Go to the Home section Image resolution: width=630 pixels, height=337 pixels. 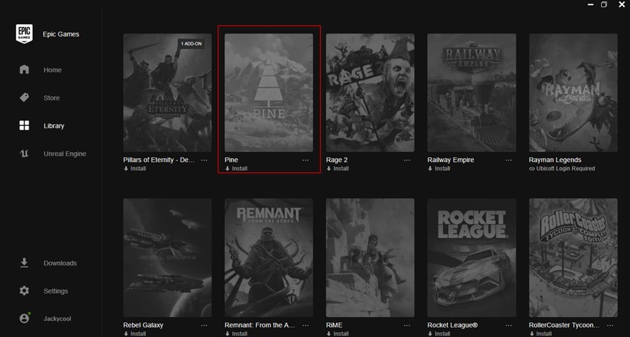click(52, 70)
